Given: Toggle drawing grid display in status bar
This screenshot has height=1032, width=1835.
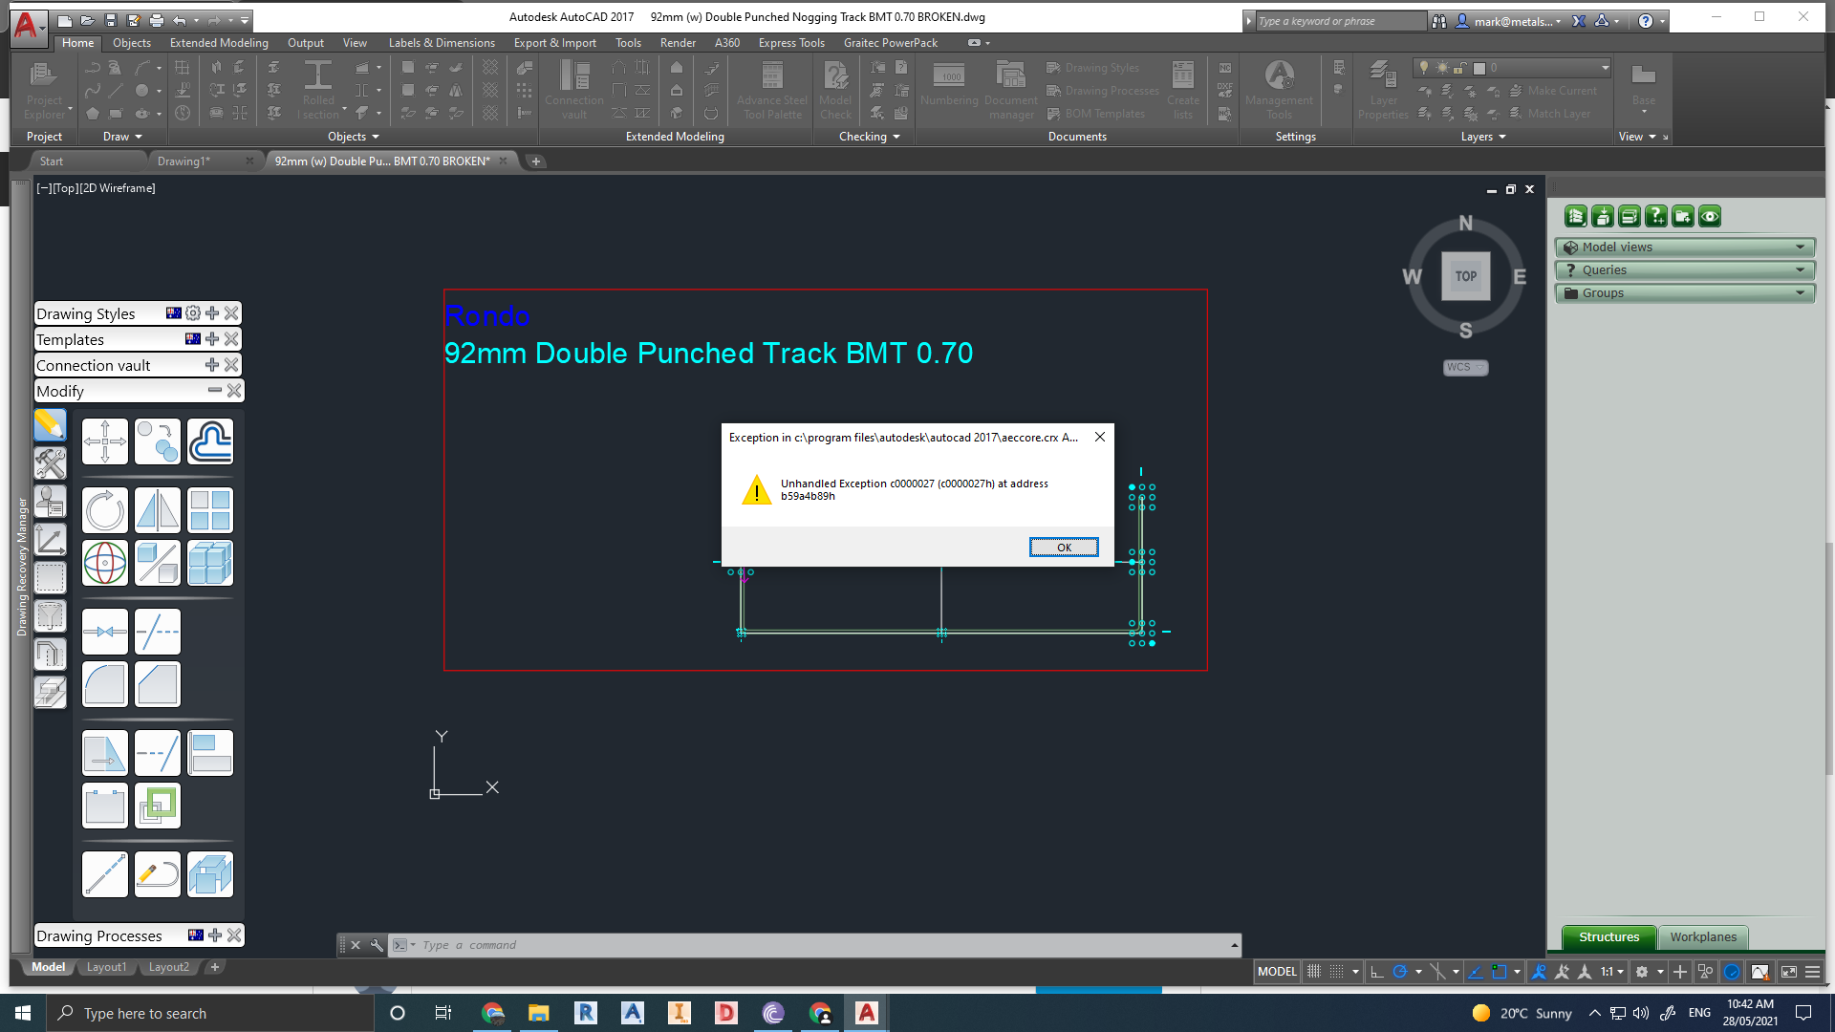Looking at the screenshot, I should point(1314,972).
